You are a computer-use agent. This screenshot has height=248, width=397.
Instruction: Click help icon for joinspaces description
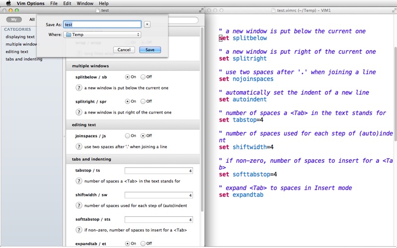click(x=79, y=146)
